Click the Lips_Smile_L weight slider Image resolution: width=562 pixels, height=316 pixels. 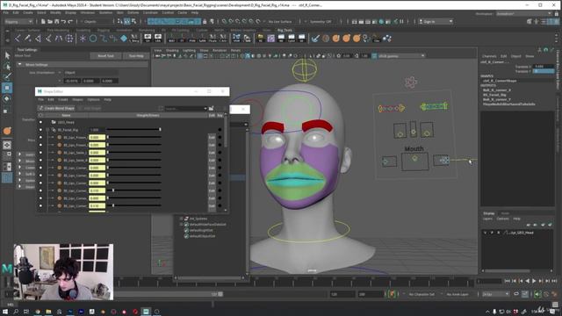pos(133,152)
